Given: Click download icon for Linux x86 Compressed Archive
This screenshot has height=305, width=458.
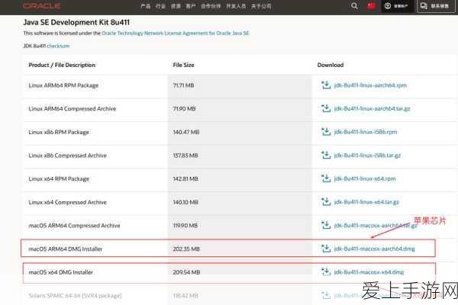Looking at the screenshot, I should 326,156.
